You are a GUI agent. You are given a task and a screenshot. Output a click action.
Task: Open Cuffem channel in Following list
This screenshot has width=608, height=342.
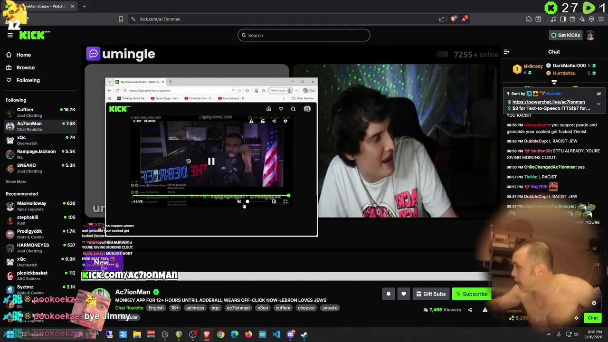(40, 112)
